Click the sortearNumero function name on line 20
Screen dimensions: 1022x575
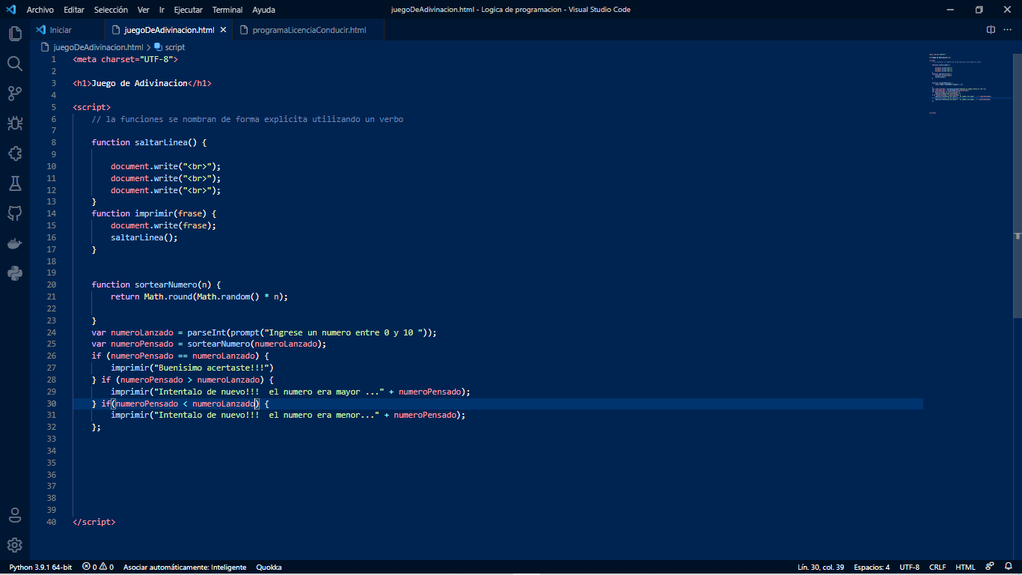click(x=165, y=285)
